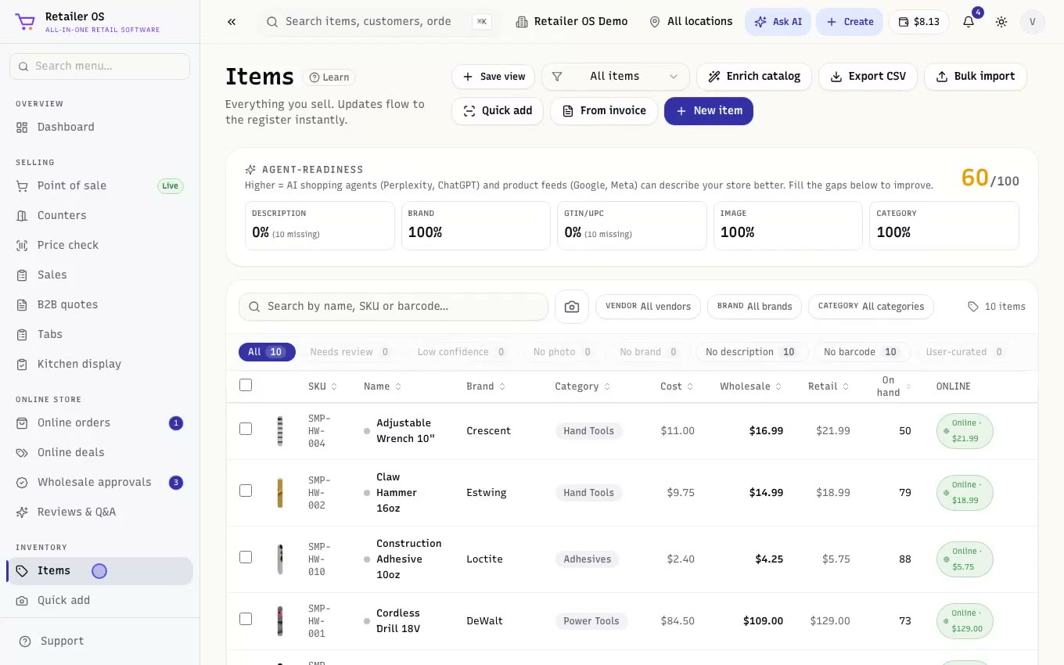Select the No barcode filter tab
Viewport: 1064px width, 665px height.
pos(861,352)
